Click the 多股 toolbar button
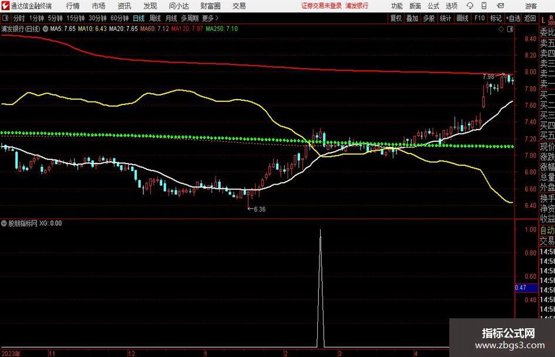555x357 pixels. 429,18
